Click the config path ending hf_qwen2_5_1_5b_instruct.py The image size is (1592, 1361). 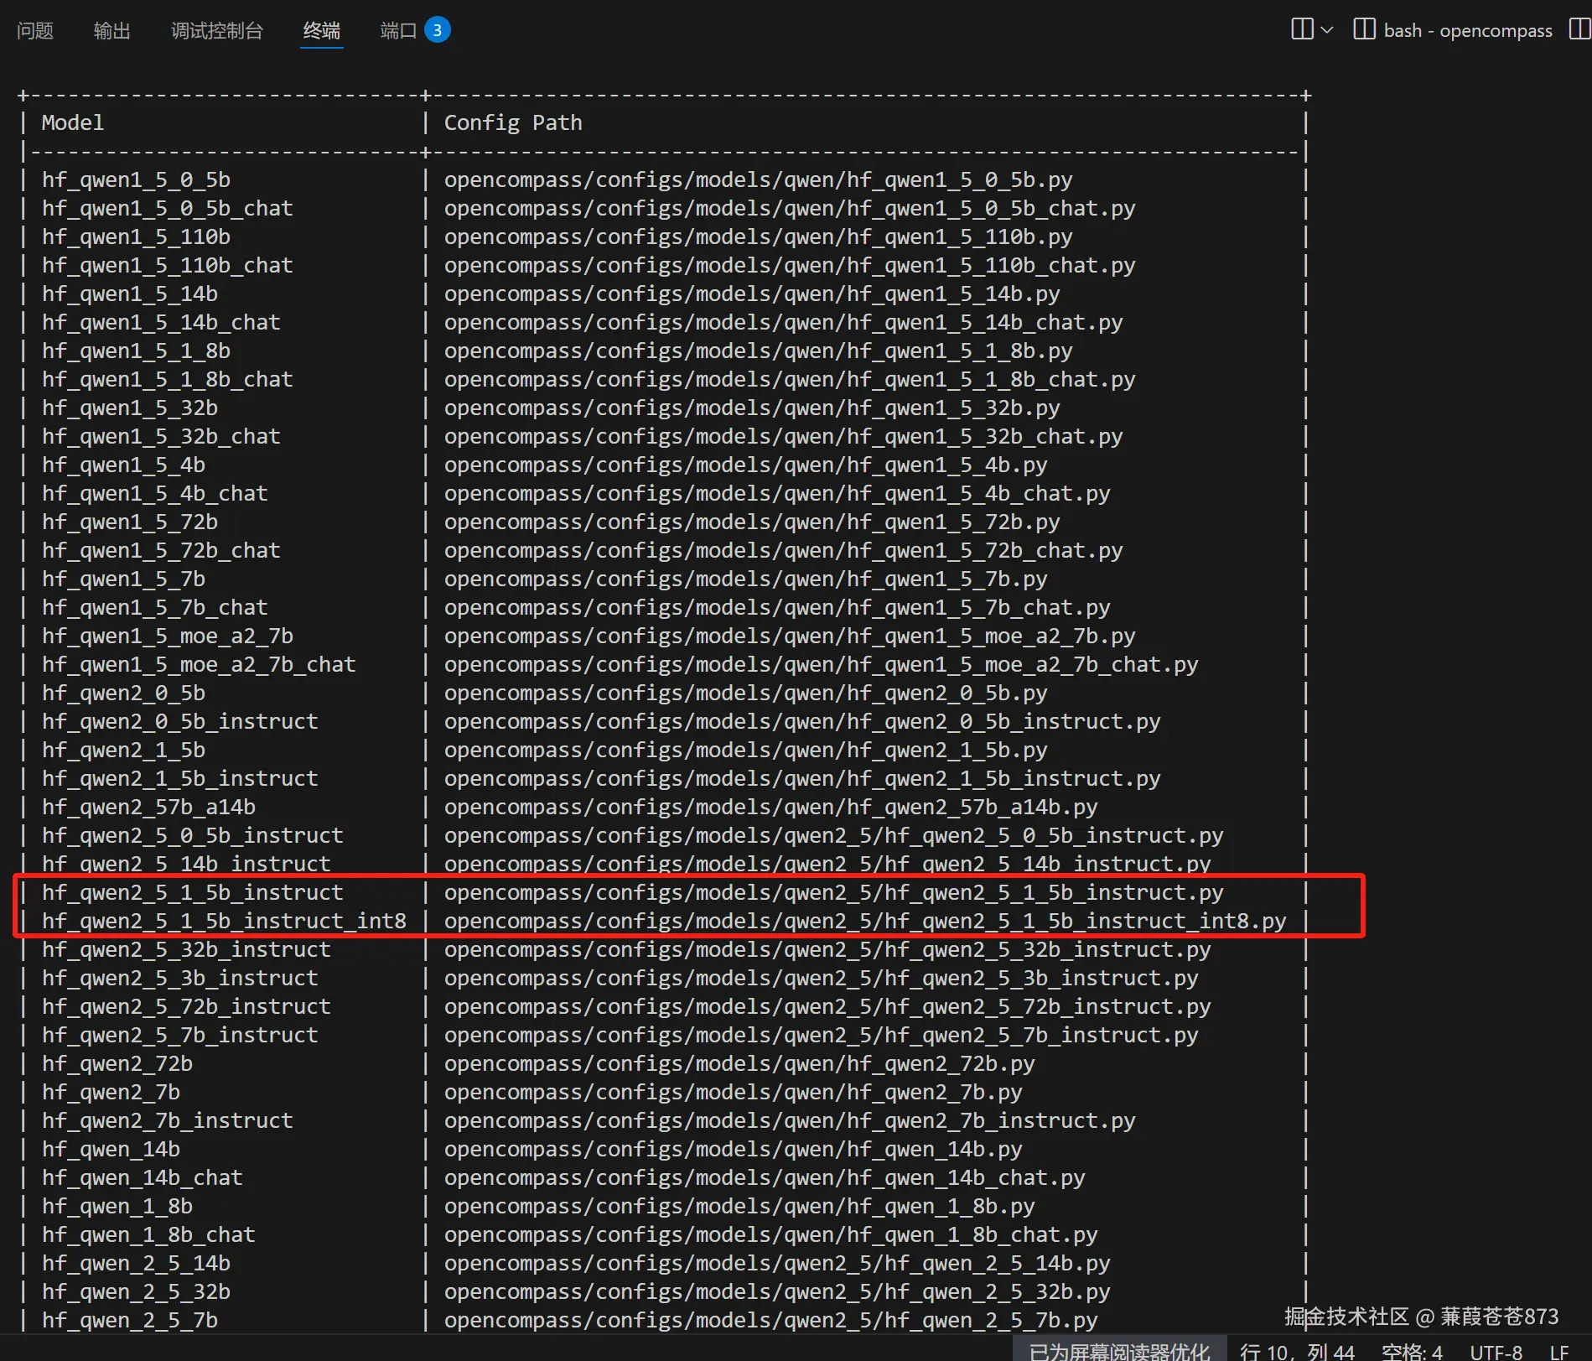834,892
